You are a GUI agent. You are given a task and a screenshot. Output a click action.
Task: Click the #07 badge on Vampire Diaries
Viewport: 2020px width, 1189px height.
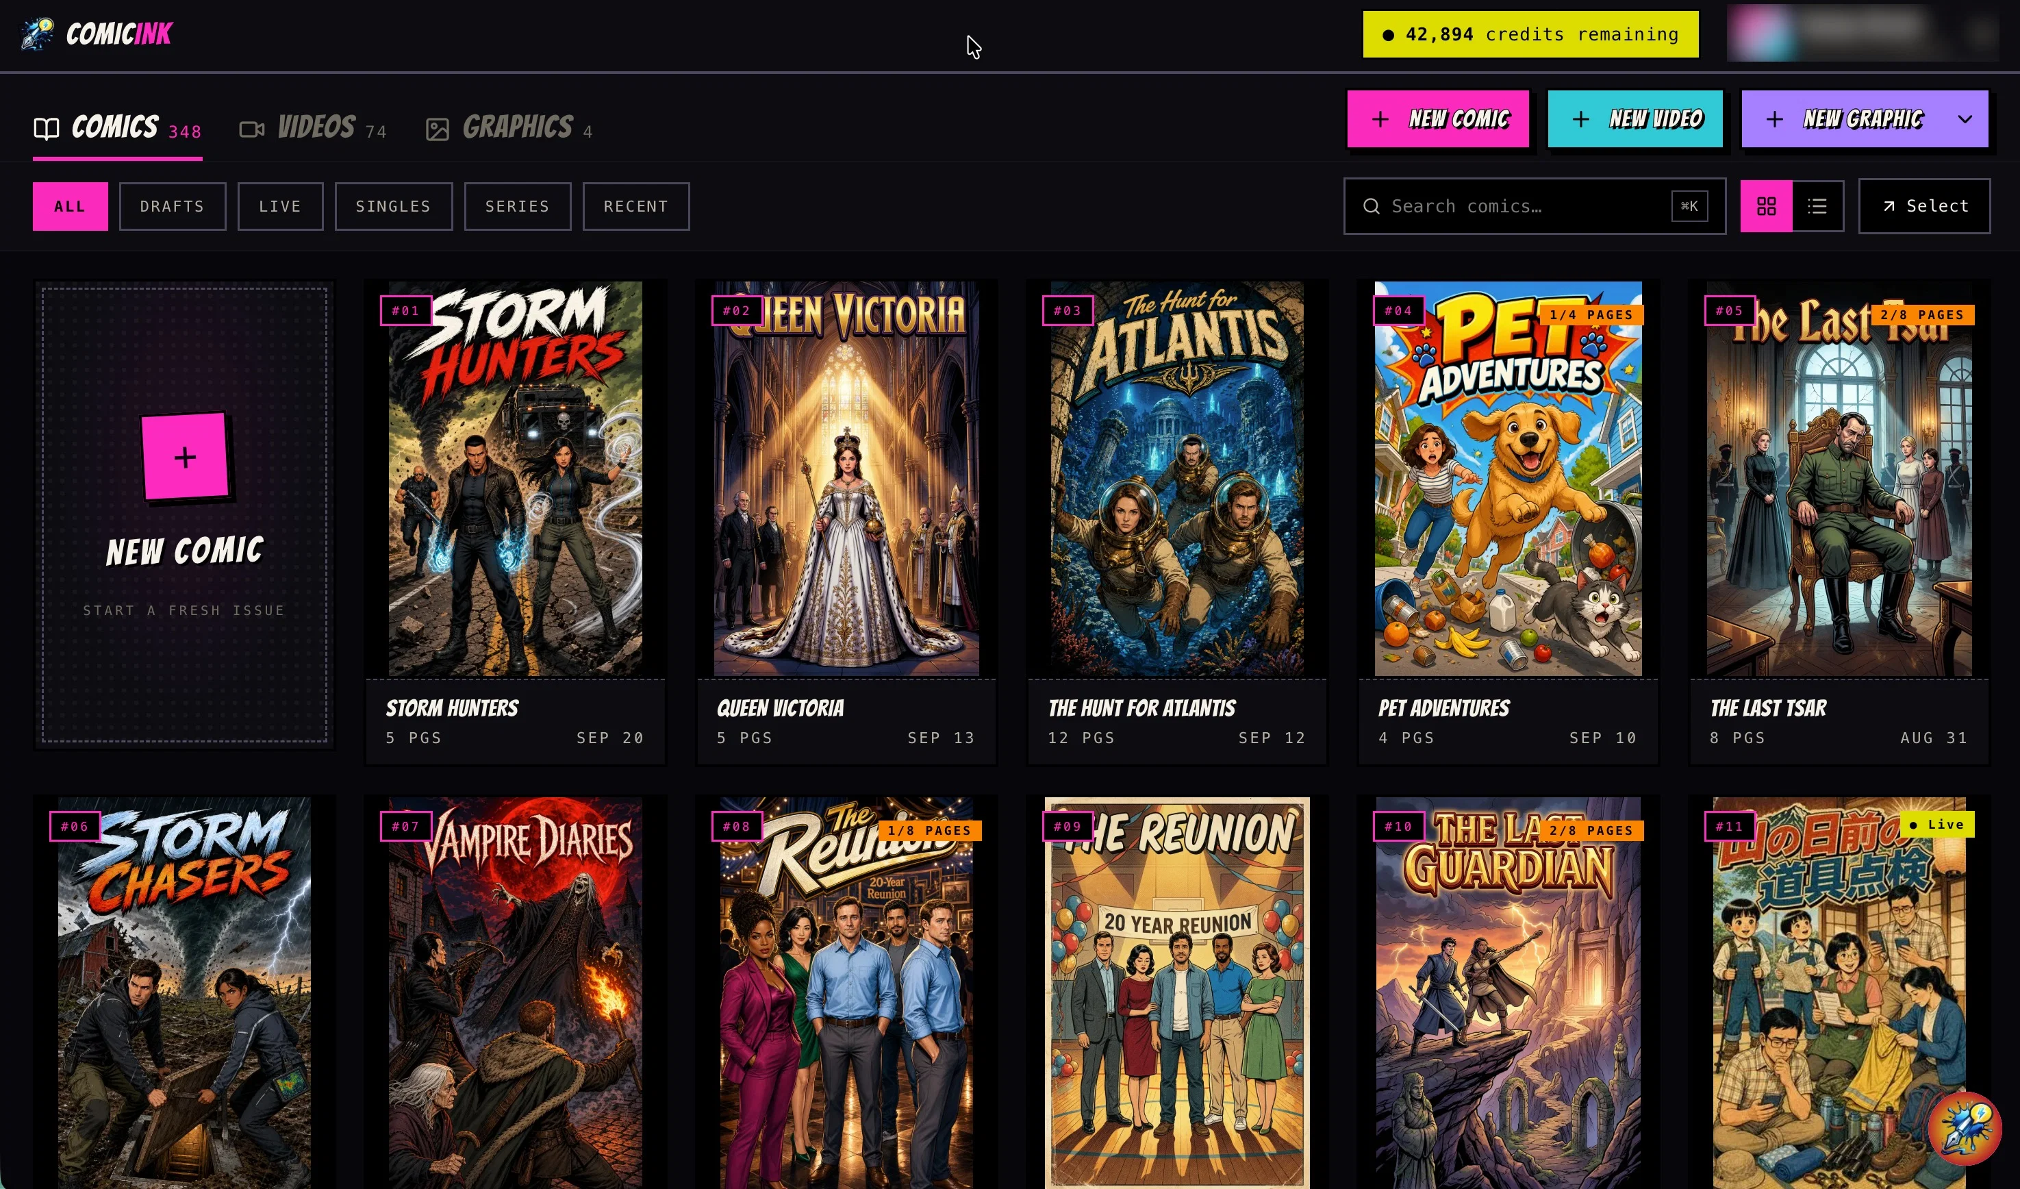(405, 826)
